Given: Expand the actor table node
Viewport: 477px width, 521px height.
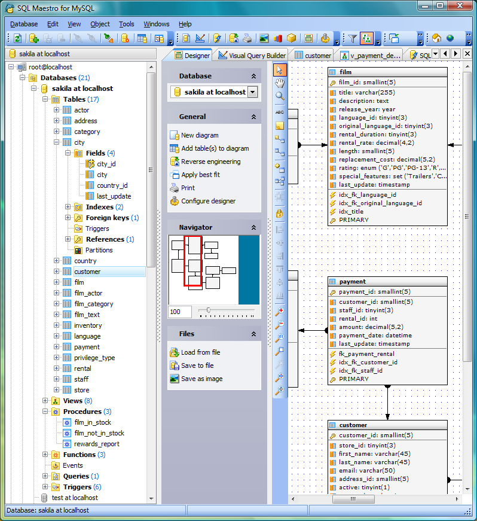Looking at the screenshot, I should click(57, 110).
